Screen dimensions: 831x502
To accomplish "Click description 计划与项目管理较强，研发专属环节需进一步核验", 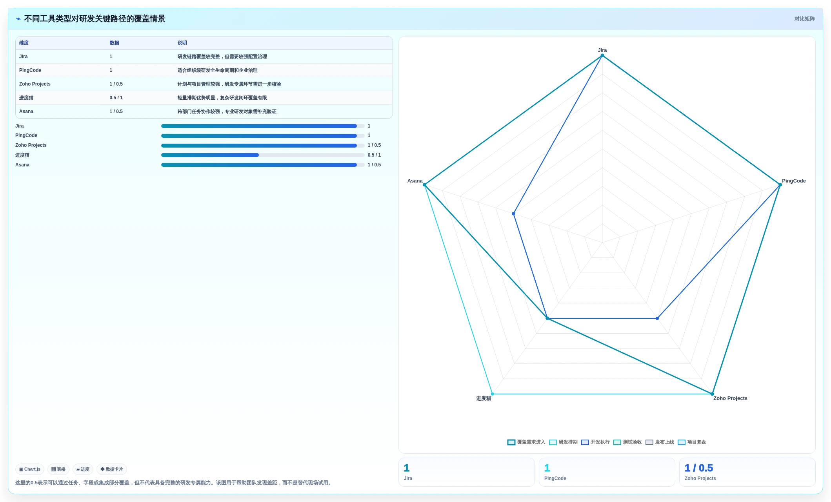I will pos(229,84).
